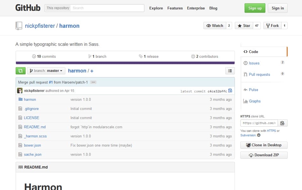302x190 pixels.
Task: Expand the hidden commit message ellipsis
Action: pyautogui.click(x=93, y=82)
